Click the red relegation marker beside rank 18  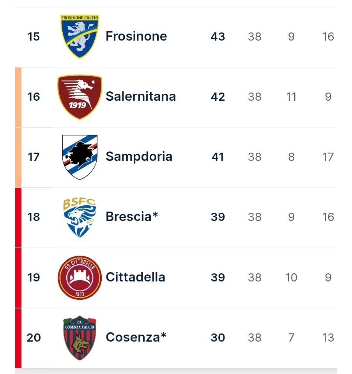pos(18,217)
